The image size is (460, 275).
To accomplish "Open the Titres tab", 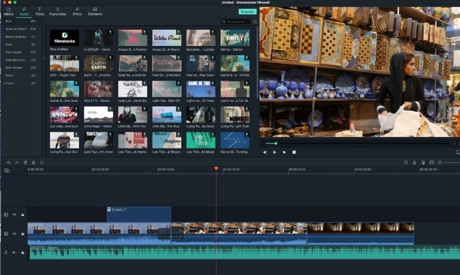I will click(40, 12).
